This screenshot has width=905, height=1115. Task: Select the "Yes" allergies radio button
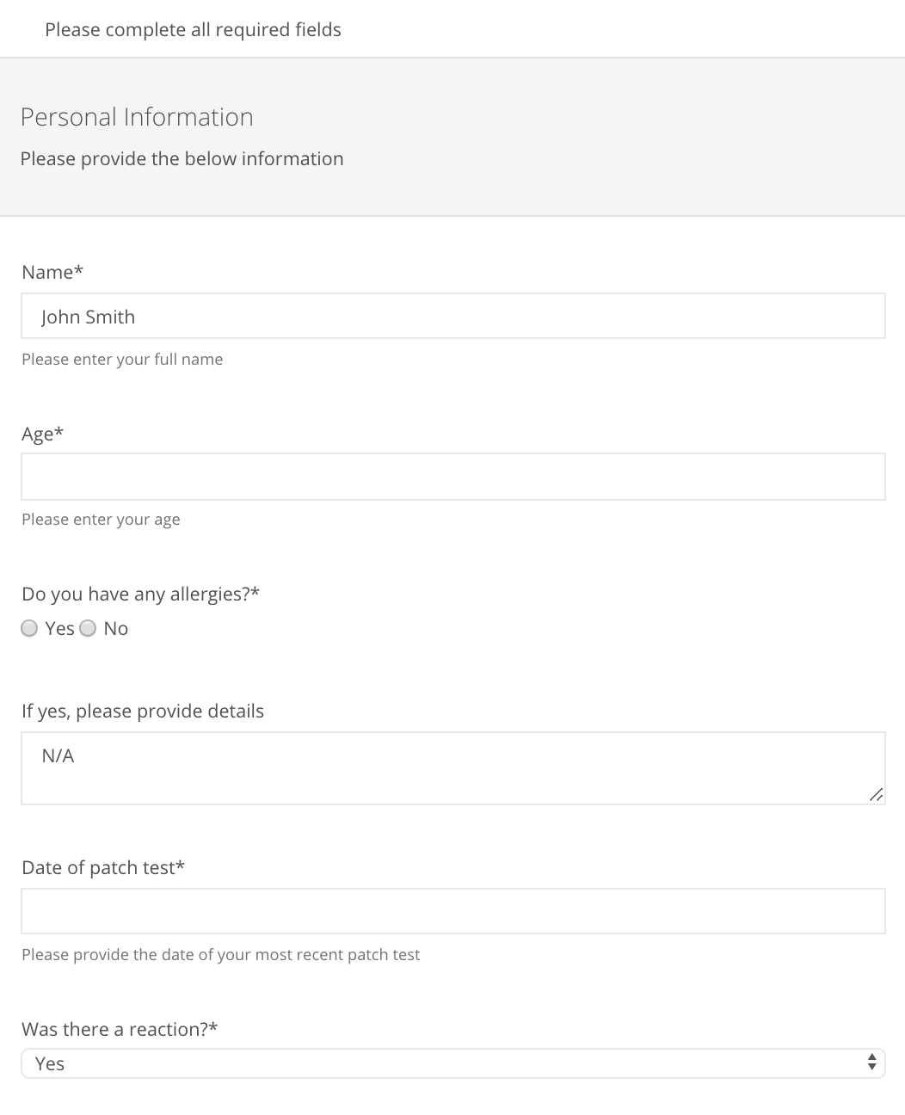28,628
